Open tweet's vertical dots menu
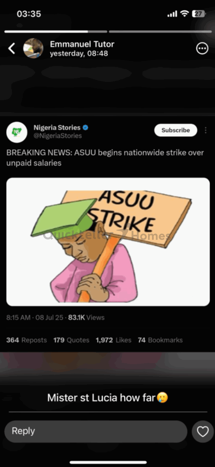This screenshot has width=215, height=467. (x=206, y=130)
